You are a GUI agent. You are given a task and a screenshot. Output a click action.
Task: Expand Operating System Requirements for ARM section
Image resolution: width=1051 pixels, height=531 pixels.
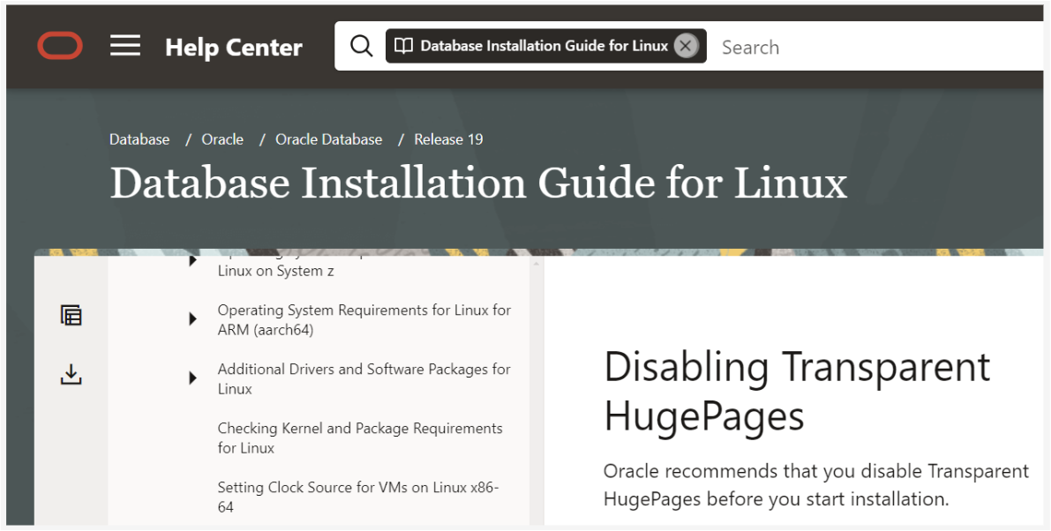tap(192, 319)
